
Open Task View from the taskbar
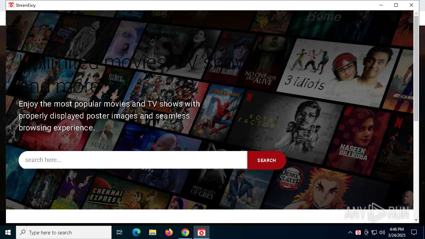(120, 232)
